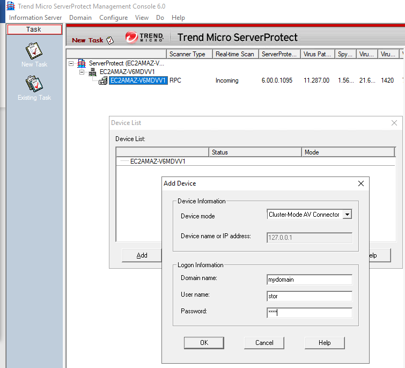405x368 pixels.
Task: Click the Trend Micro logo in banner
Action: [145, 37]
